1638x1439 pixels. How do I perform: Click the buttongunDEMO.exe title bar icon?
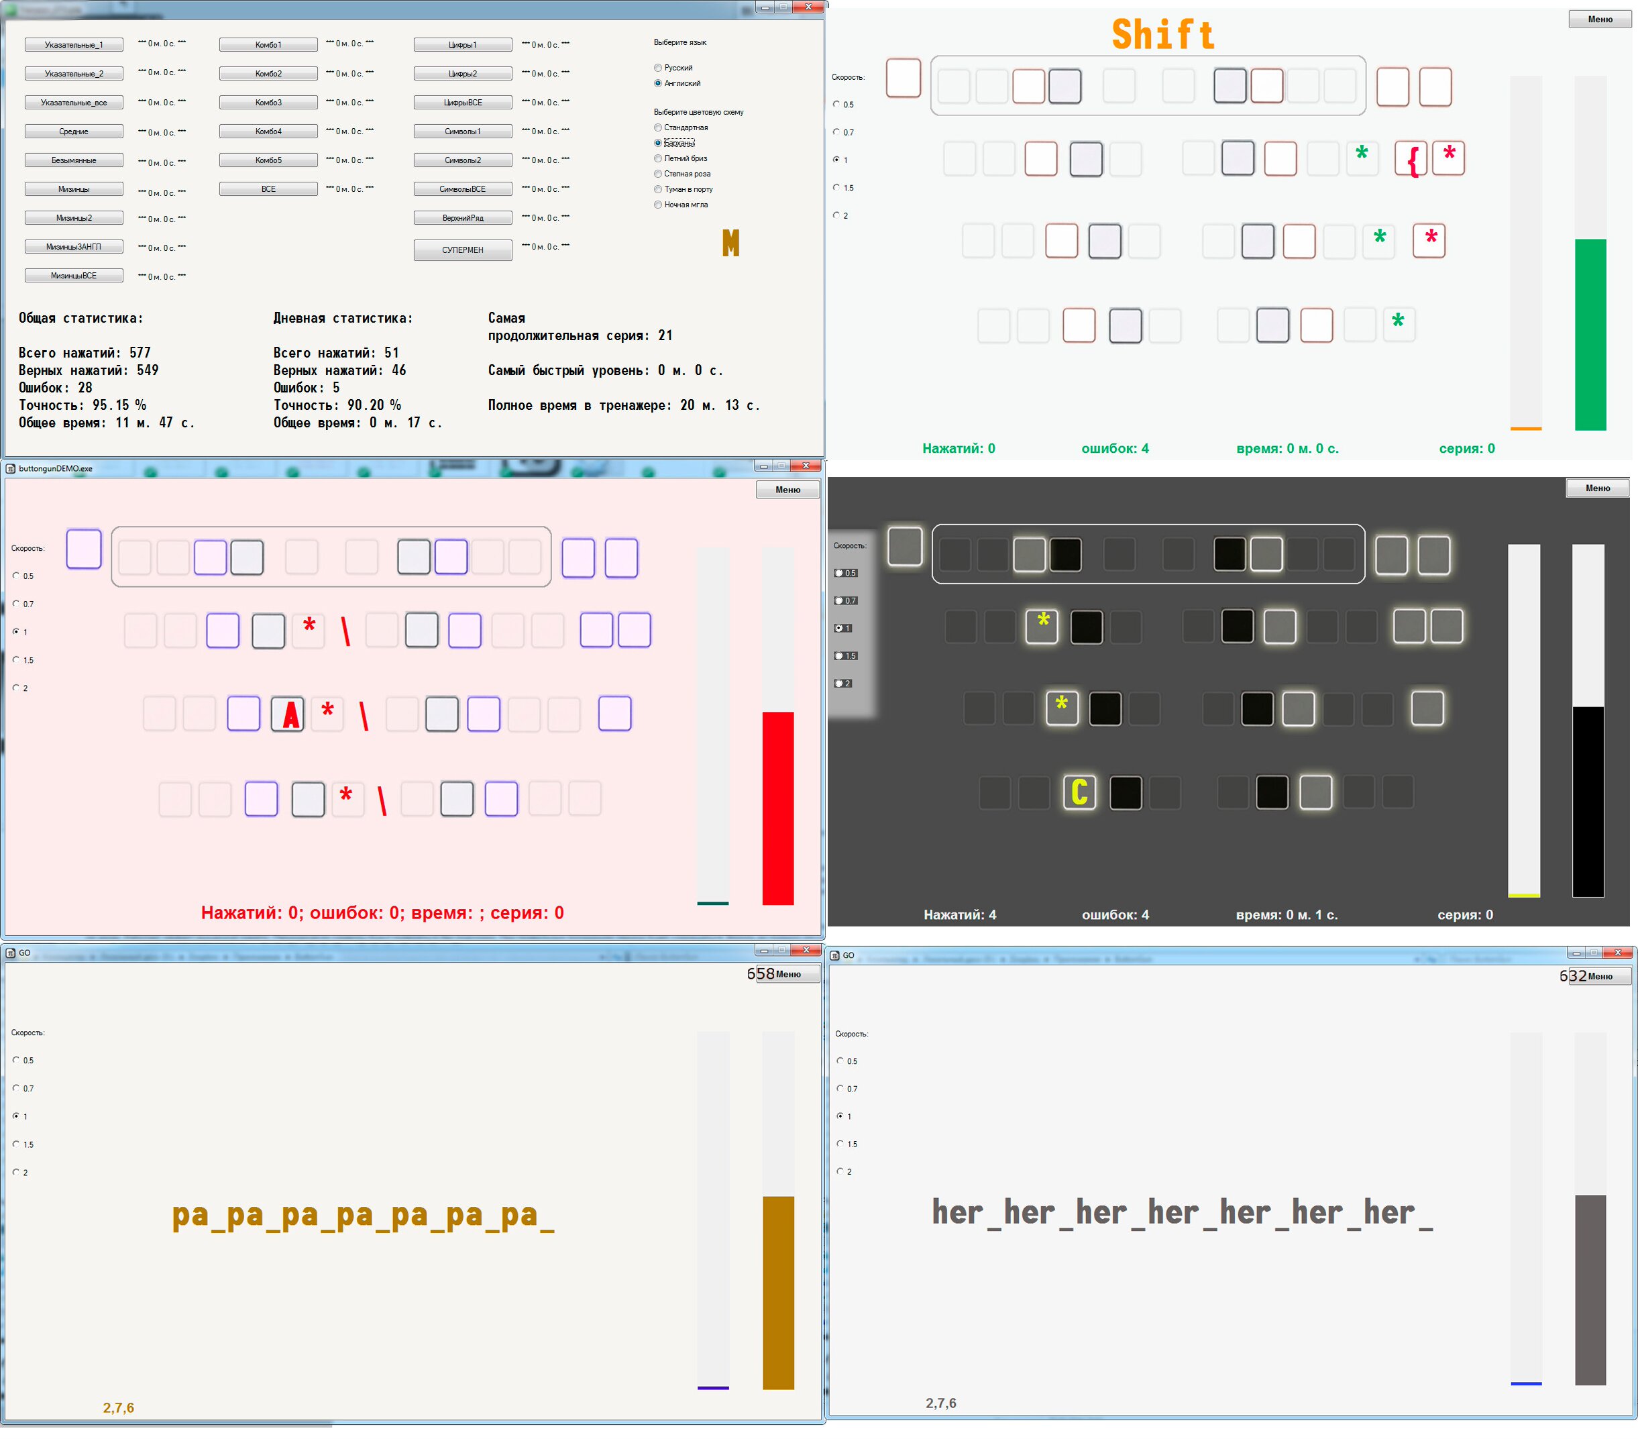click(x=11, y=468)
